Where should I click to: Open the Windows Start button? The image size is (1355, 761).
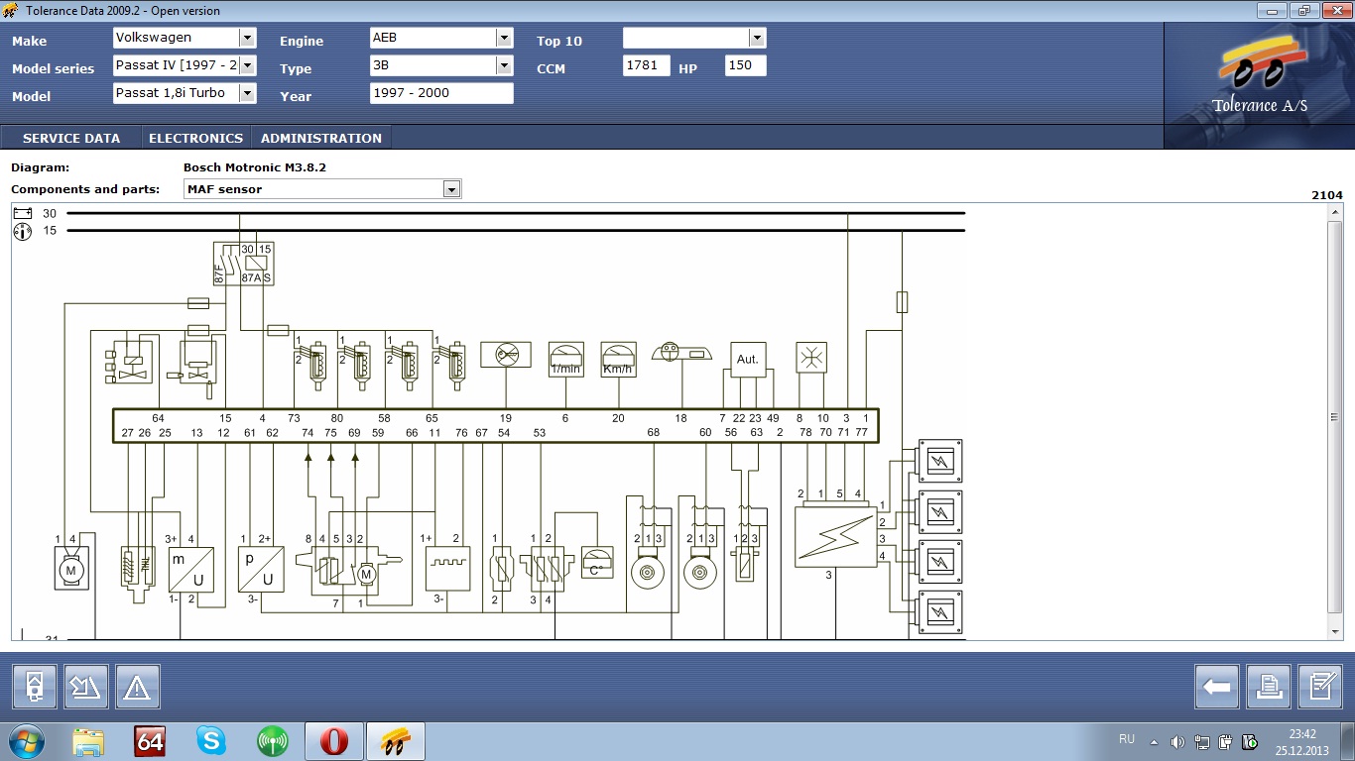pos(27,741)
